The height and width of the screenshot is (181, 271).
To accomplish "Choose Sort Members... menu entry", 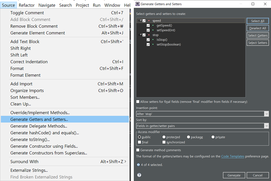I will pyautogui.click(x=65, y=97).
